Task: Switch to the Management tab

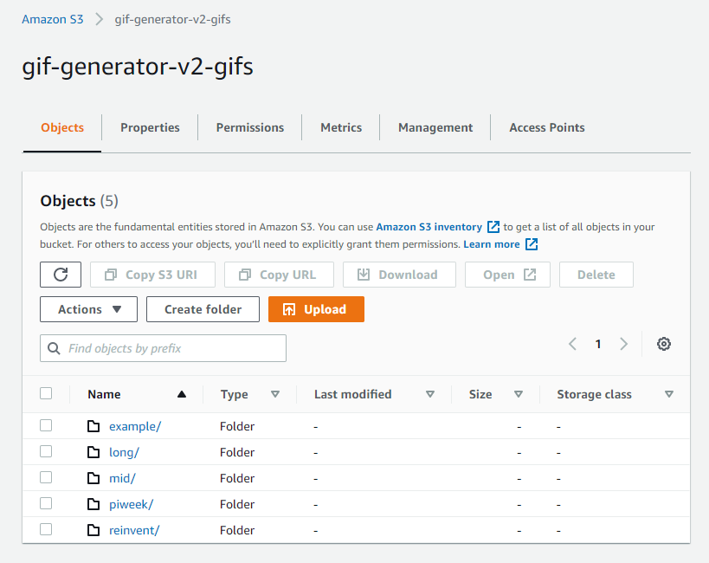Action: (435, 127)
